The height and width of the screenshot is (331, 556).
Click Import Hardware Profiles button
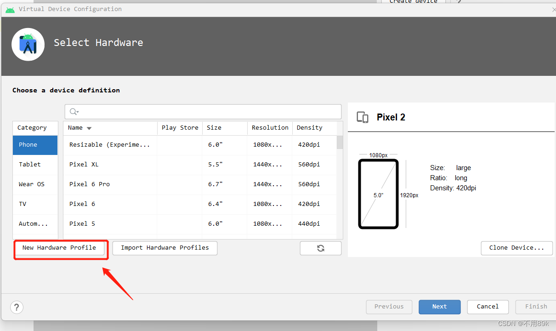(x=165, y=248)
